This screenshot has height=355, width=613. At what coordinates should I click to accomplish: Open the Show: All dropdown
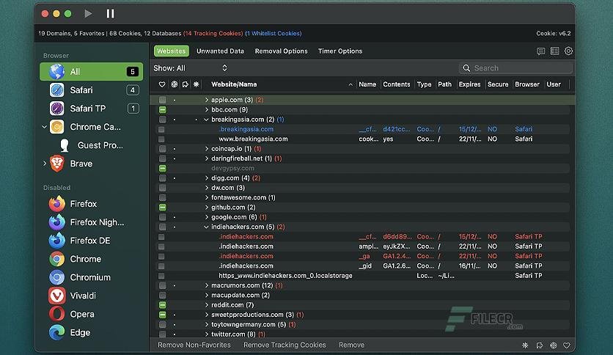tap(191, 68)
